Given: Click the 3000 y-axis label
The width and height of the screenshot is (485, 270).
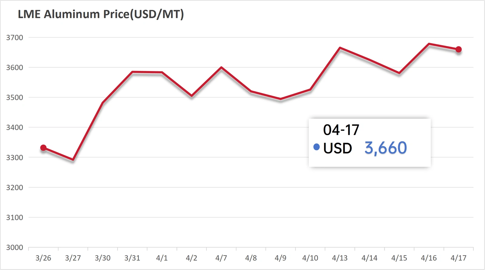Looking at the screenshot, I should pyautogui.click(x=15, y=248).
